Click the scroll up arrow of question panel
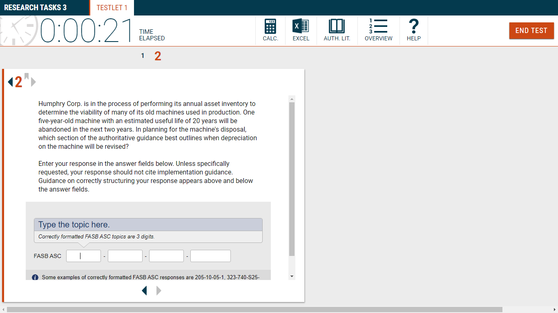Viewport: 558px width, 313px height. pos(292,99)
